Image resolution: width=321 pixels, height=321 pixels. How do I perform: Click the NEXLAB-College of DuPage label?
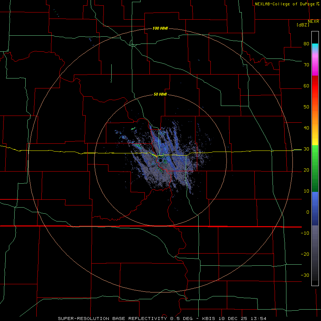point(285,4)
